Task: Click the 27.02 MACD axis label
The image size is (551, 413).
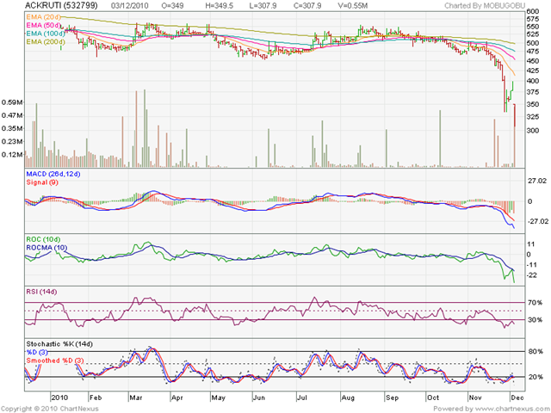Action: pyautogui.click(x=537, y=181)
